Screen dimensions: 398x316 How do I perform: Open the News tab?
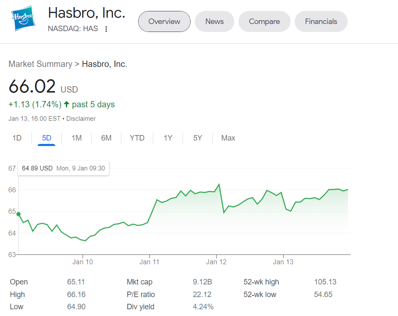(215, 21)
